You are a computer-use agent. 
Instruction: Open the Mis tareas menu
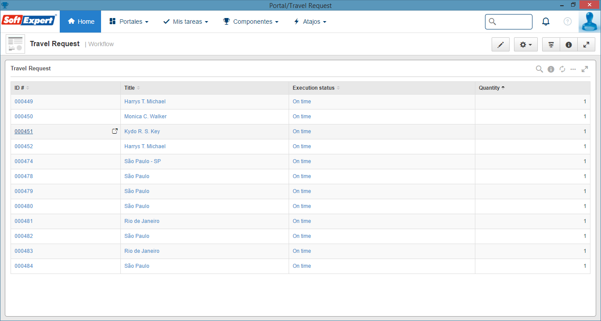pyautogui.click(x=185, y=22)
